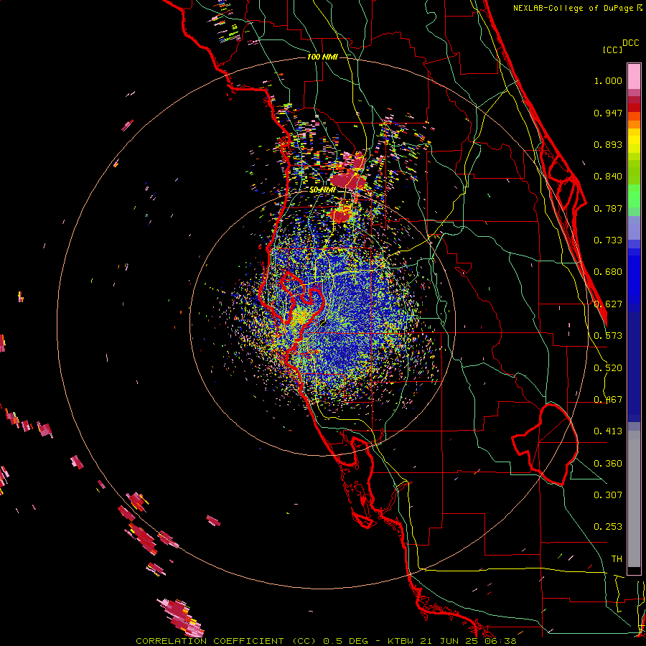646x646 pixels.
Task: Pick the yellow segment of the color bar
Action: click(634, 141)
